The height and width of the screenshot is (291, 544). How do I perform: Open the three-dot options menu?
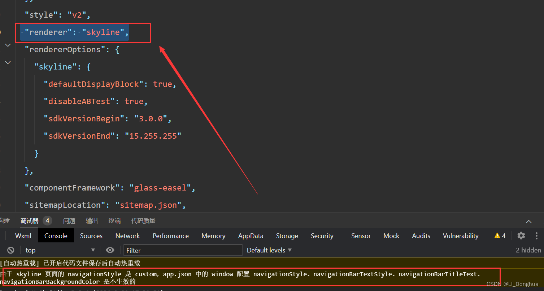tap(537, 236)
